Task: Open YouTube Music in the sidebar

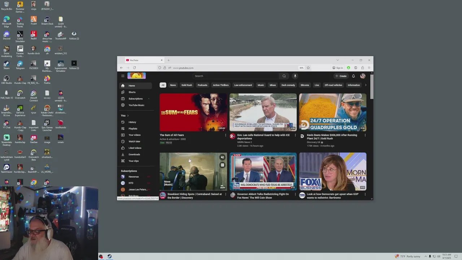Action: [136, 105]
